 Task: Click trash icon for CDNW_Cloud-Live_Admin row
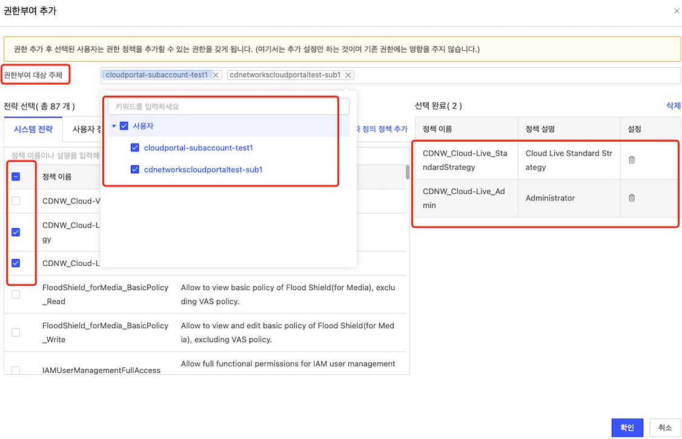pyautogui.click(x=632, y=198)
